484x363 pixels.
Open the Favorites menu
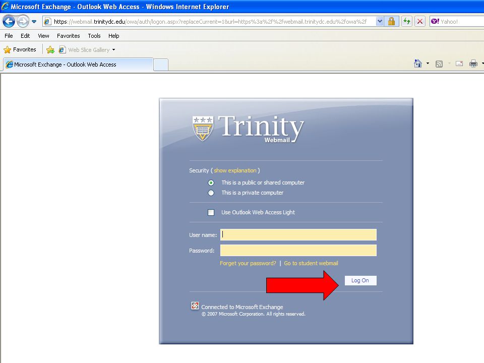tap(68, 36)
